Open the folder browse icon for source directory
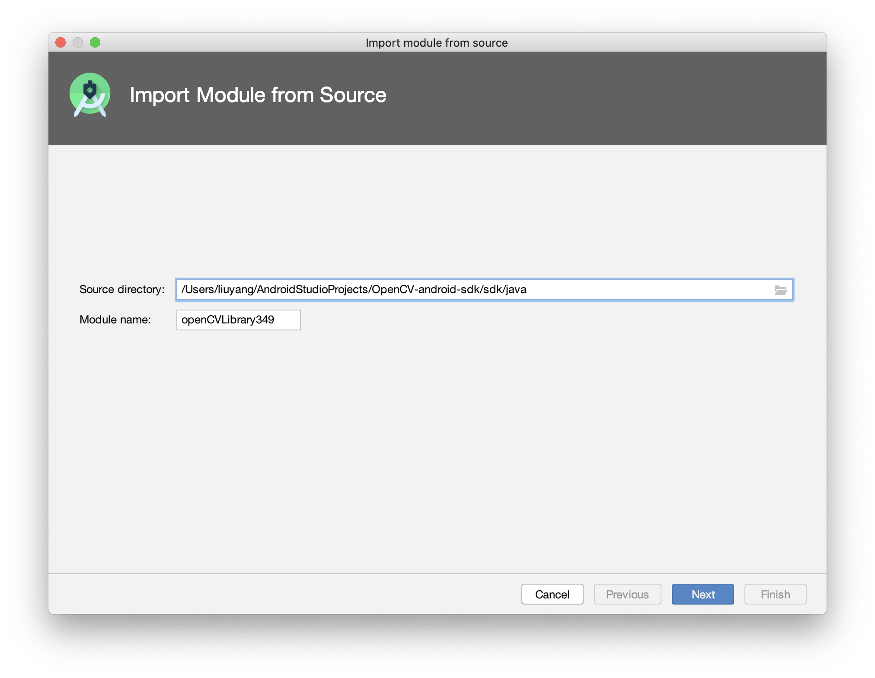Viewport: 875px width, 678px height. 780,290
